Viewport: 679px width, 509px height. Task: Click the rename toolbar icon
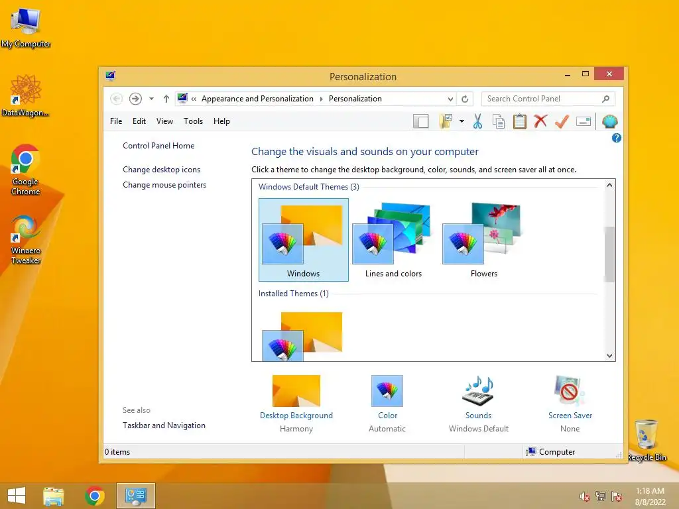584,122
